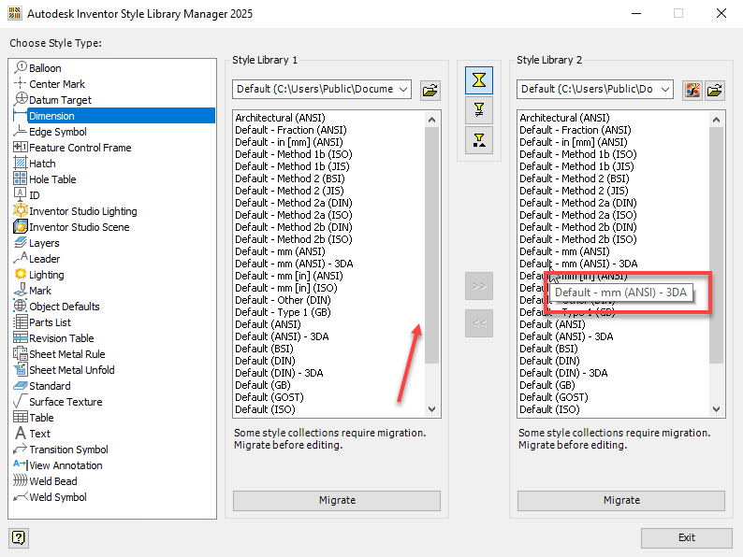Click Migrate button under Style Library 1
Viewport: 743px width, 557px height.
coord(337,500)
